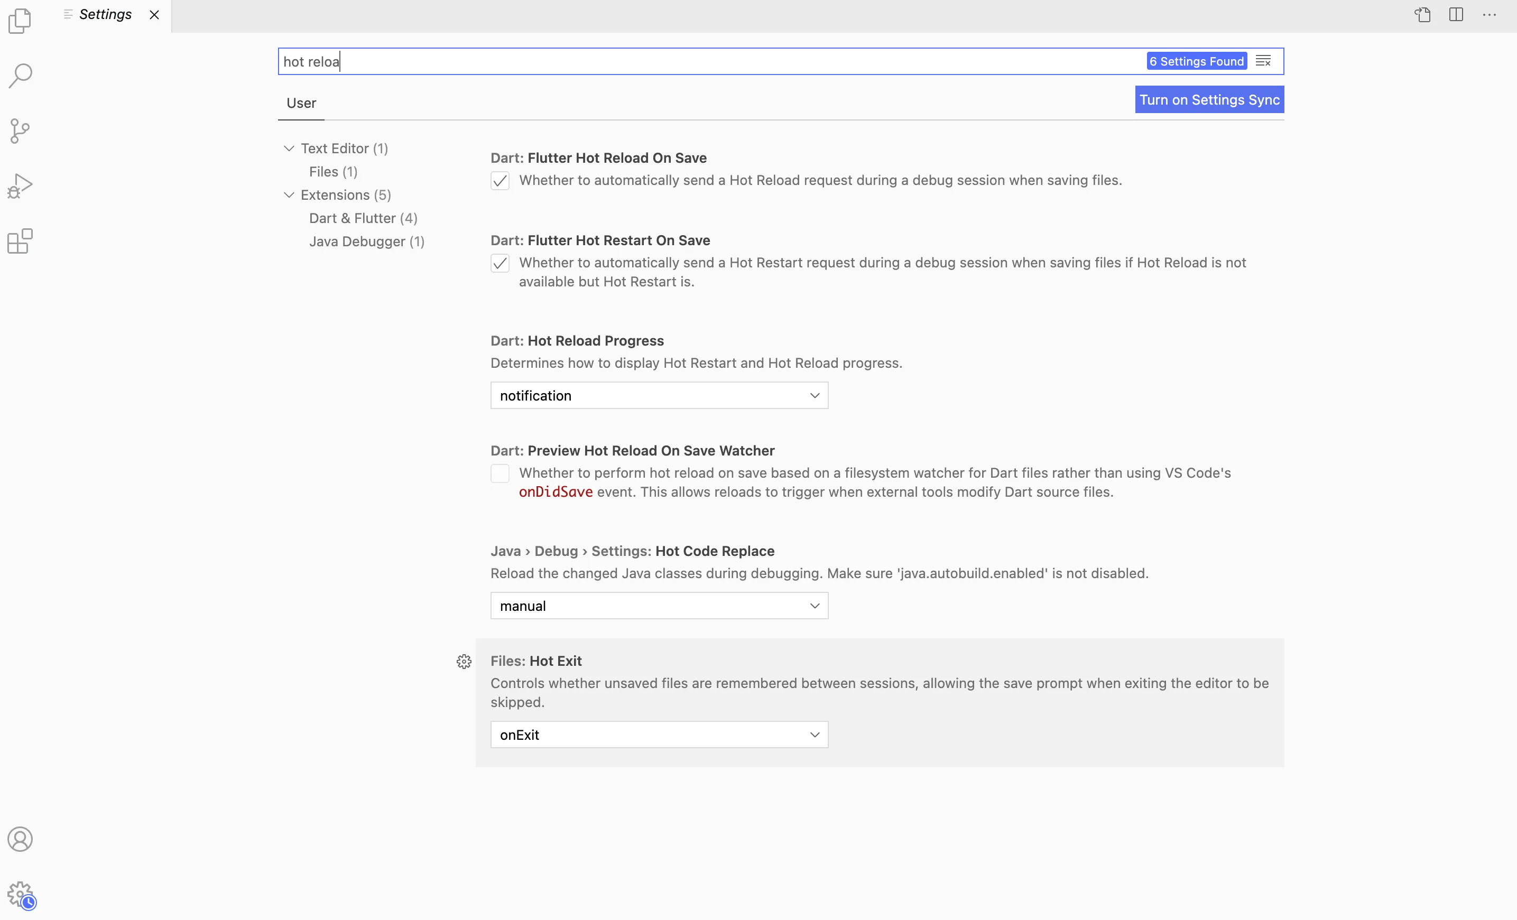The image size is (1517, 920).
Task: Click the gear icon beside Files: Hot Exit
Action: (464, 662)
